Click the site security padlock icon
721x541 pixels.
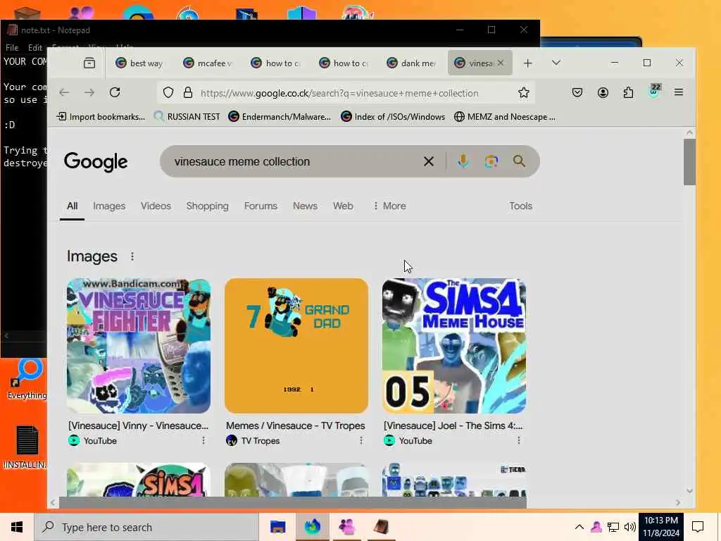[x=188, y=93]
